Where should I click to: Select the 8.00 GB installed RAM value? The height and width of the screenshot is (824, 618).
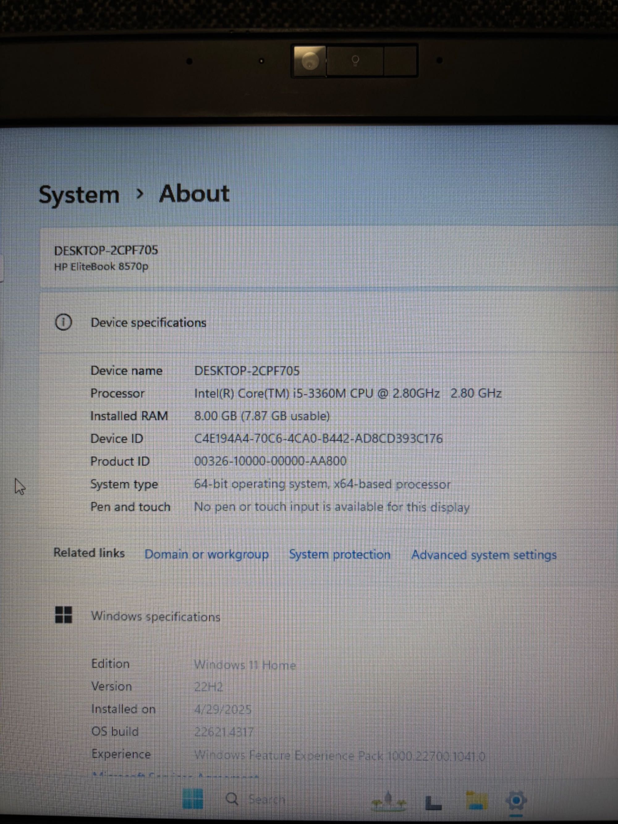[262, 416]
